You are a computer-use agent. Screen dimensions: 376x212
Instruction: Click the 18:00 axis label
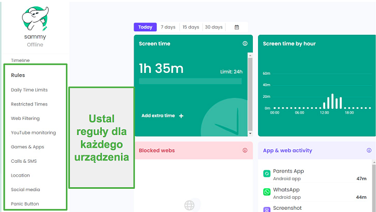click(349, 112)
